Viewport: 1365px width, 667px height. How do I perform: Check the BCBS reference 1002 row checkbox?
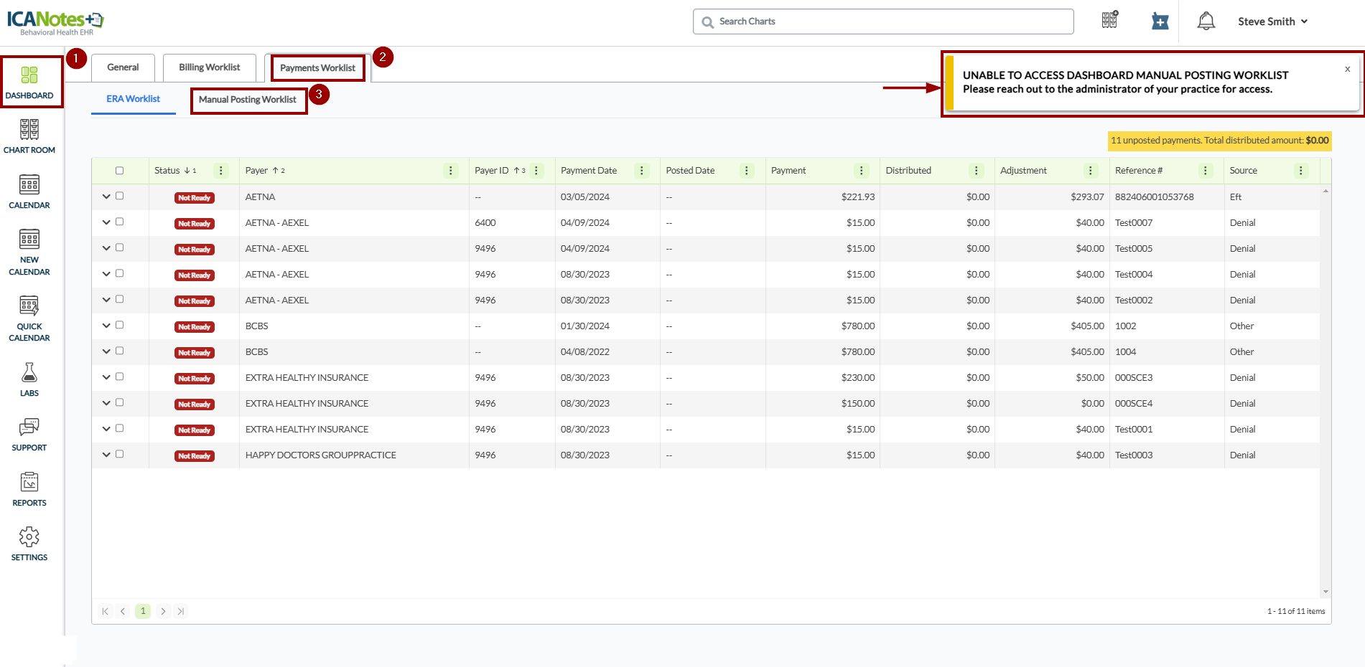pyautogui.click(x=119, y=325)
